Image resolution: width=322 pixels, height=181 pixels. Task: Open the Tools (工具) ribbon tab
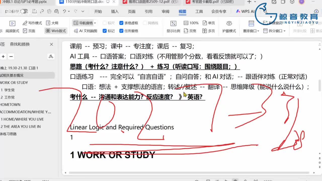pyautogui.click(x=199, y=11)
